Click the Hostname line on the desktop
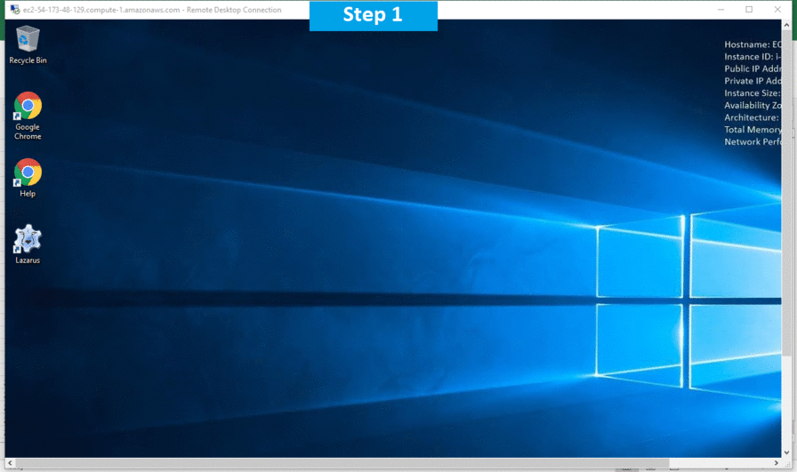The image size is (797, 472). pos(753,44)
